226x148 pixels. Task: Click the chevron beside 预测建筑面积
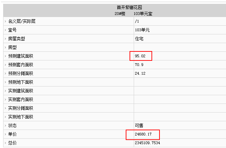point(5,56)
